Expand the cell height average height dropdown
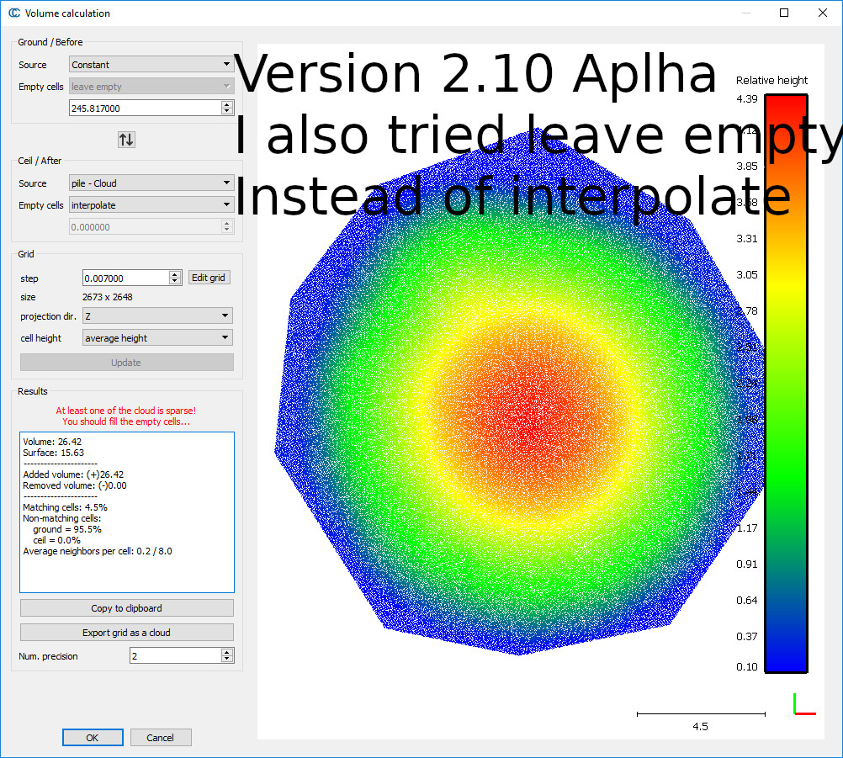 click(157, 338)
